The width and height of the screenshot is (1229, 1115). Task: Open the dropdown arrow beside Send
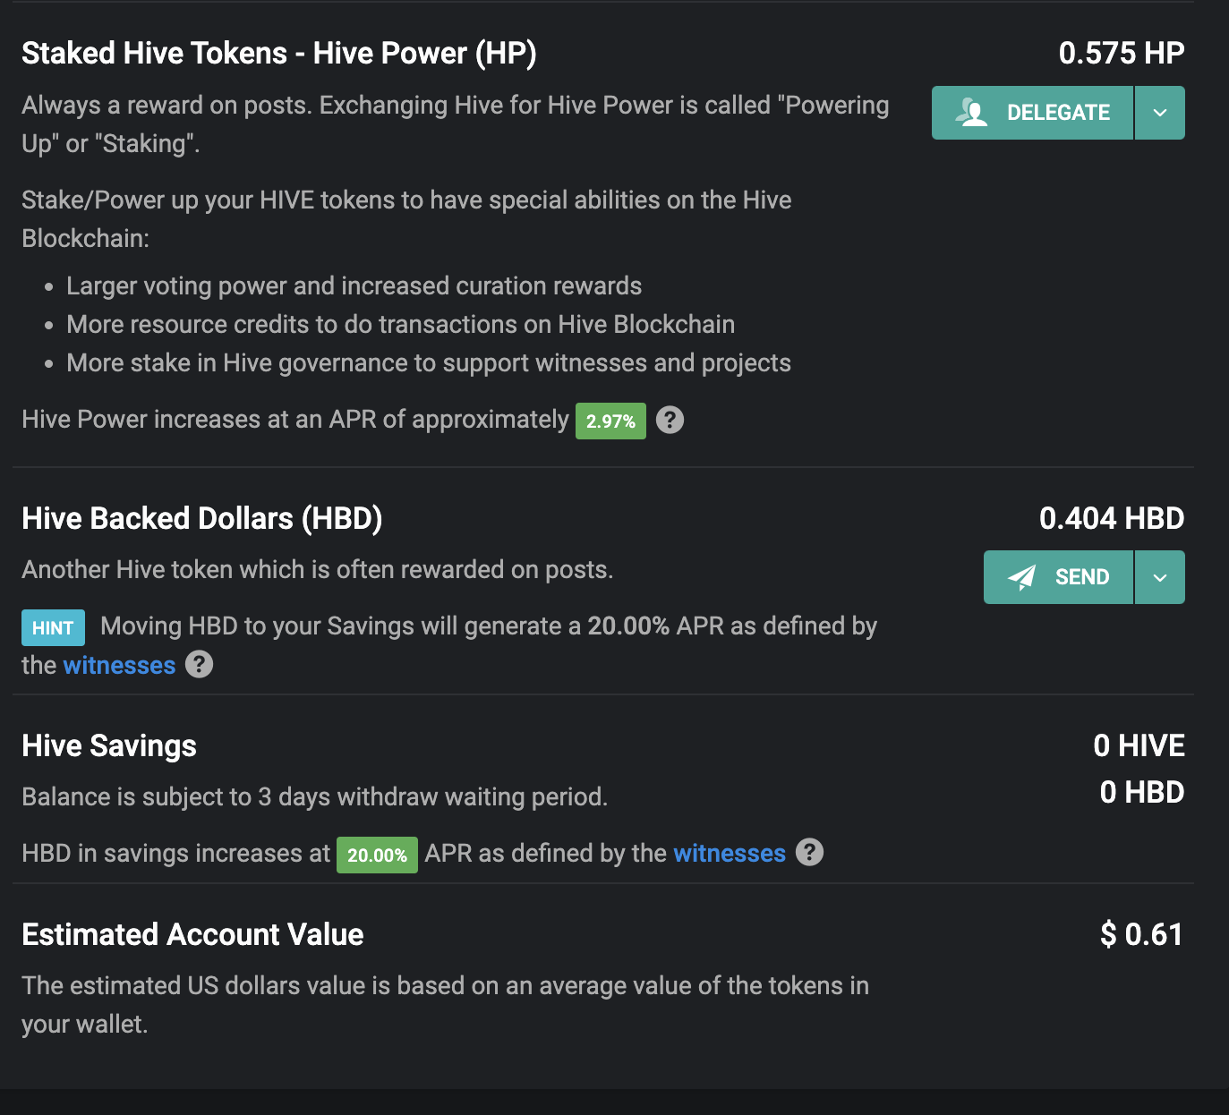(x=1160, y=577)
